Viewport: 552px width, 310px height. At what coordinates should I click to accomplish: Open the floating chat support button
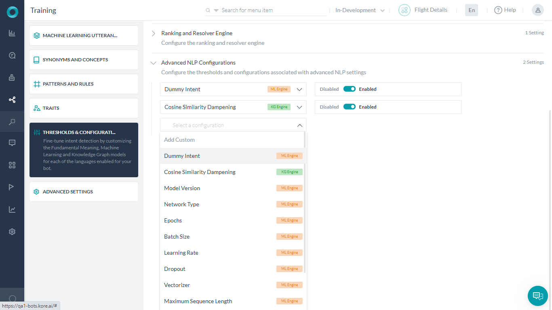[537, 296]
